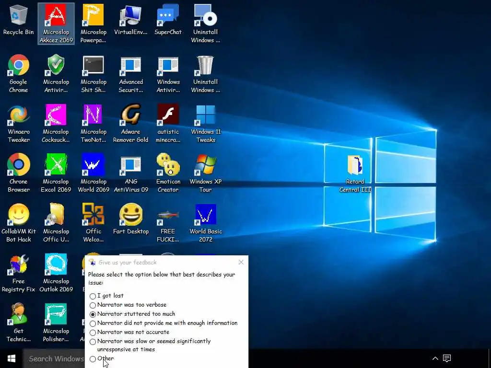Screen dimensions: 491x368
Task: Open the Recycle Bin desktop icon
Action: 19,21
